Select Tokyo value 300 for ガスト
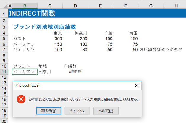186x123 pixels. point(58,38)
